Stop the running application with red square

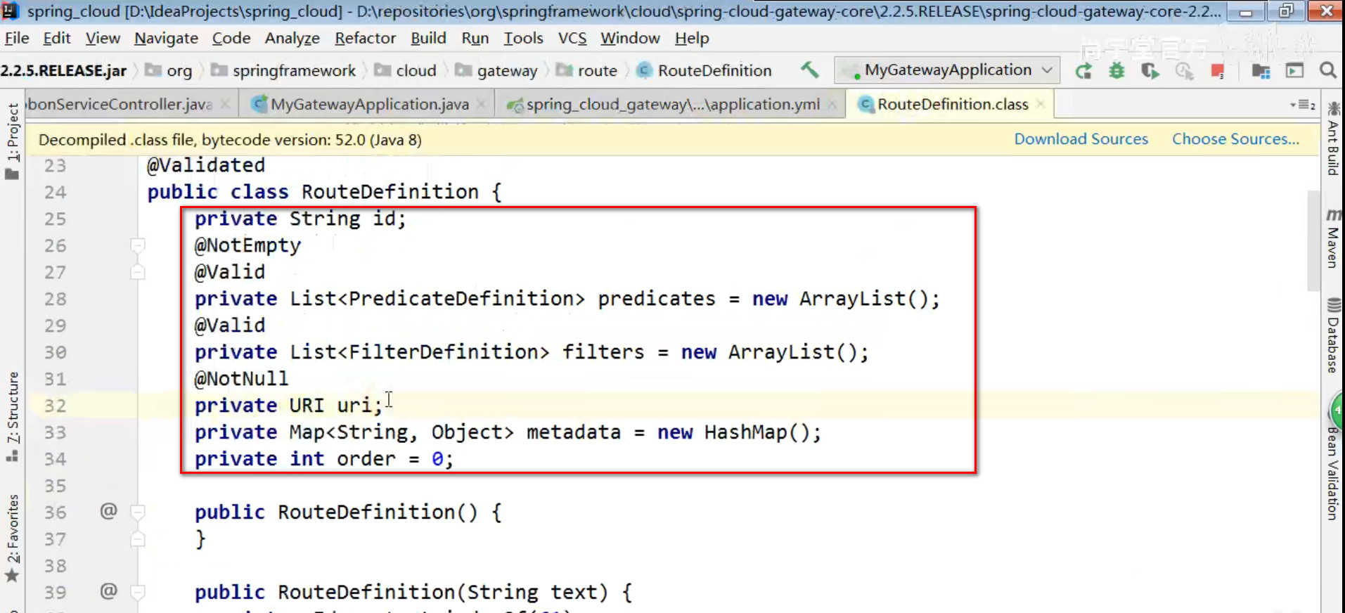[x=1218, y=70]
